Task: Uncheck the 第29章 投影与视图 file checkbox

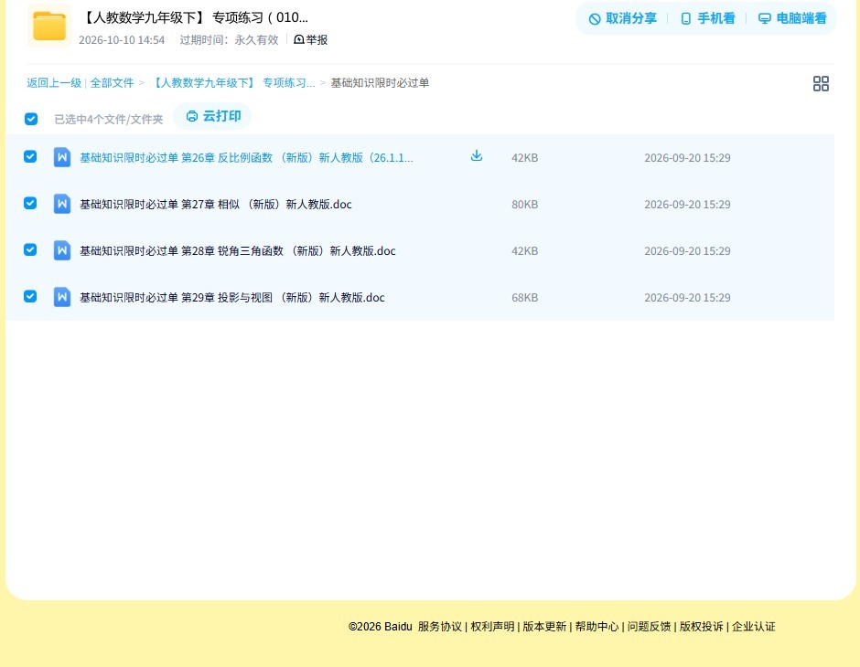Action: tap(30, 296)
